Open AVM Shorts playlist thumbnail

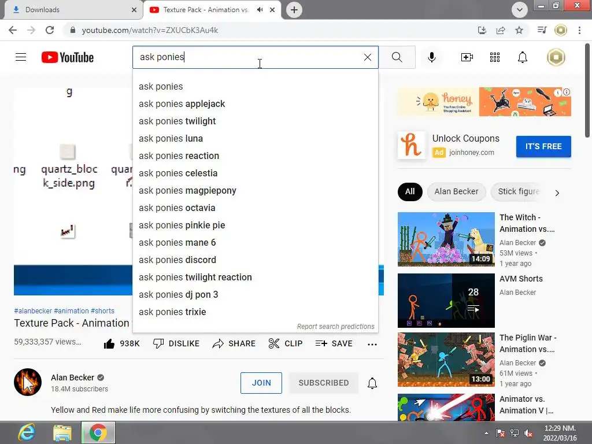[x=446, y=301]
